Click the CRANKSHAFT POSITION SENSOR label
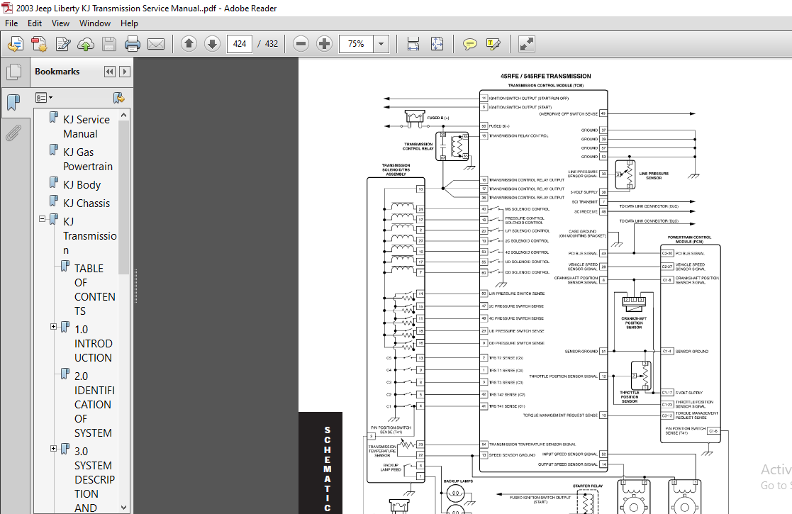The height and width of the screenshot is (514, 792). tap(634, 323)
